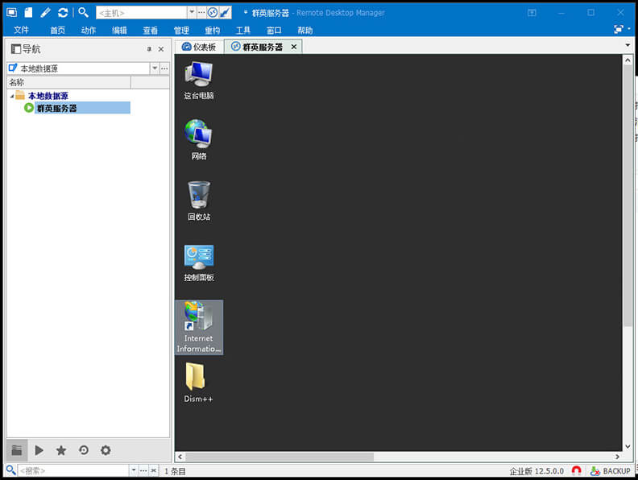
Task: Open the 本地数据源 data source dropdown
Action: click(155, 68)
